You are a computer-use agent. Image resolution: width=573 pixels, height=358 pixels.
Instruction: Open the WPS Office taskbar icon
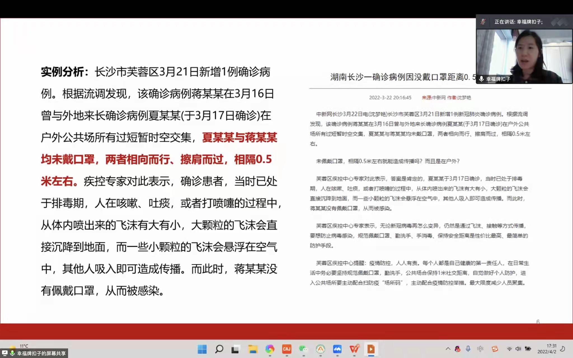coord(354,349)
